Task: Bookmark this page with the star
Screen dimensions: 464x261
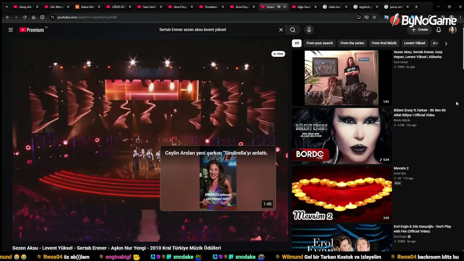Action: [x=374, y=17]
